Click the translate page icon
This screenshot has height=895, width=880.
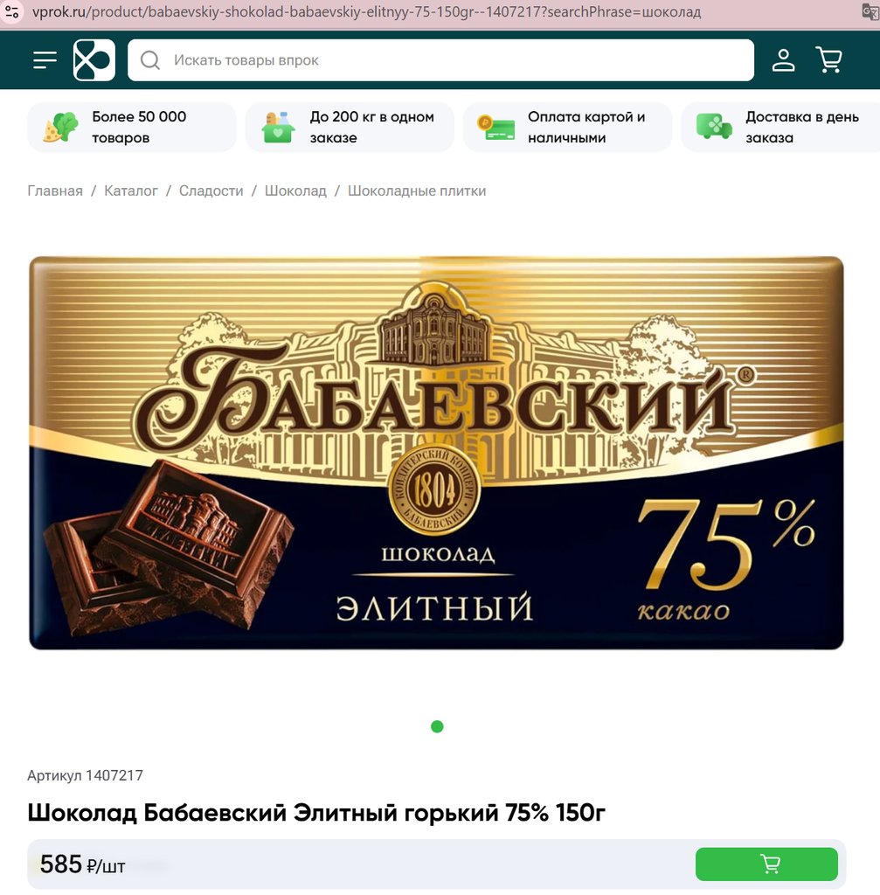(x=870, y=11)
